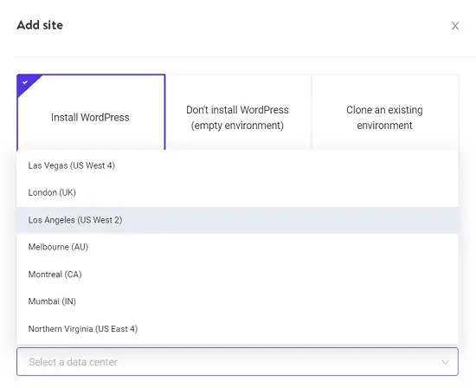
Task: Select Las Vegas (US West 4)
Action: [237, 165]
